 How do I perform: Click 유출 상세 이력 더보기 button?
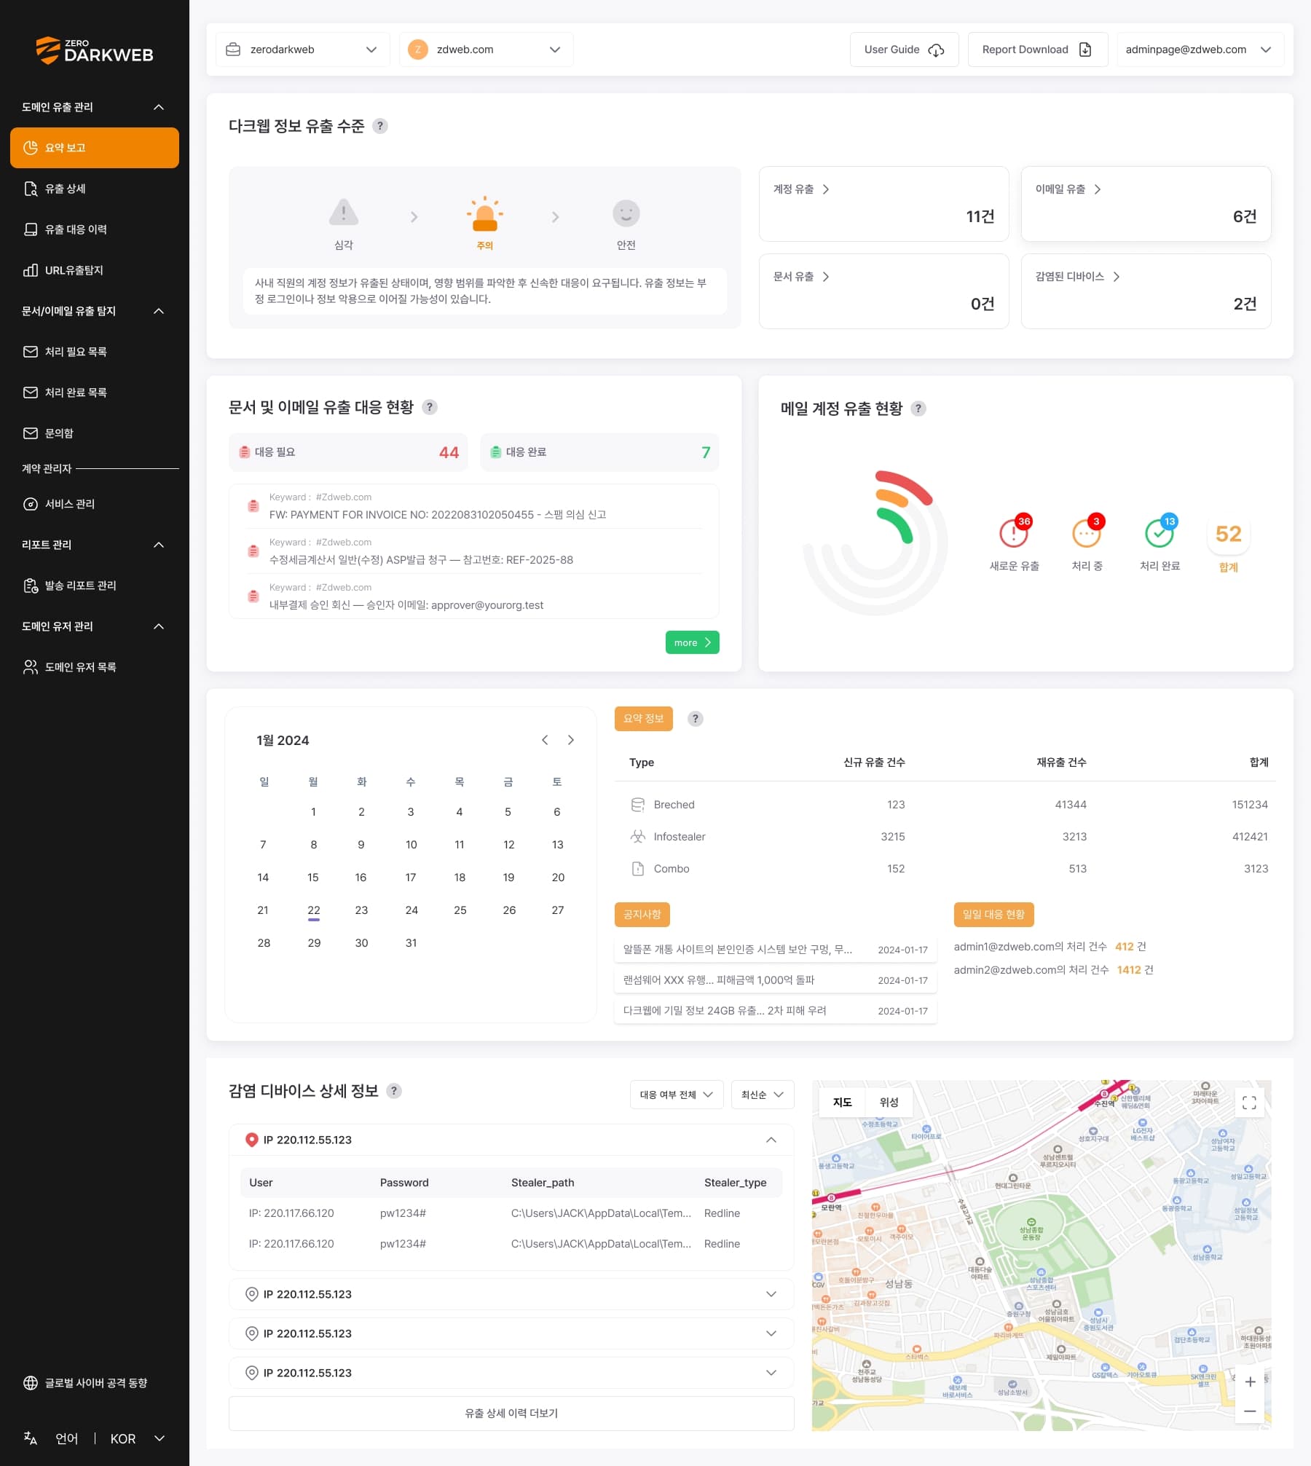pos(511,1414)
